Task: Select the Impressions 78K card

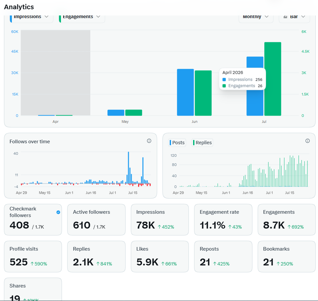Action: coord(160,220)
